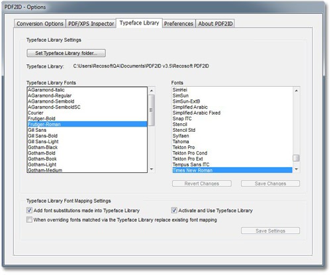Viewport: 331px width, 275px height.
Task: Select SimSun in the Fonts list
Action: (232, 95)
